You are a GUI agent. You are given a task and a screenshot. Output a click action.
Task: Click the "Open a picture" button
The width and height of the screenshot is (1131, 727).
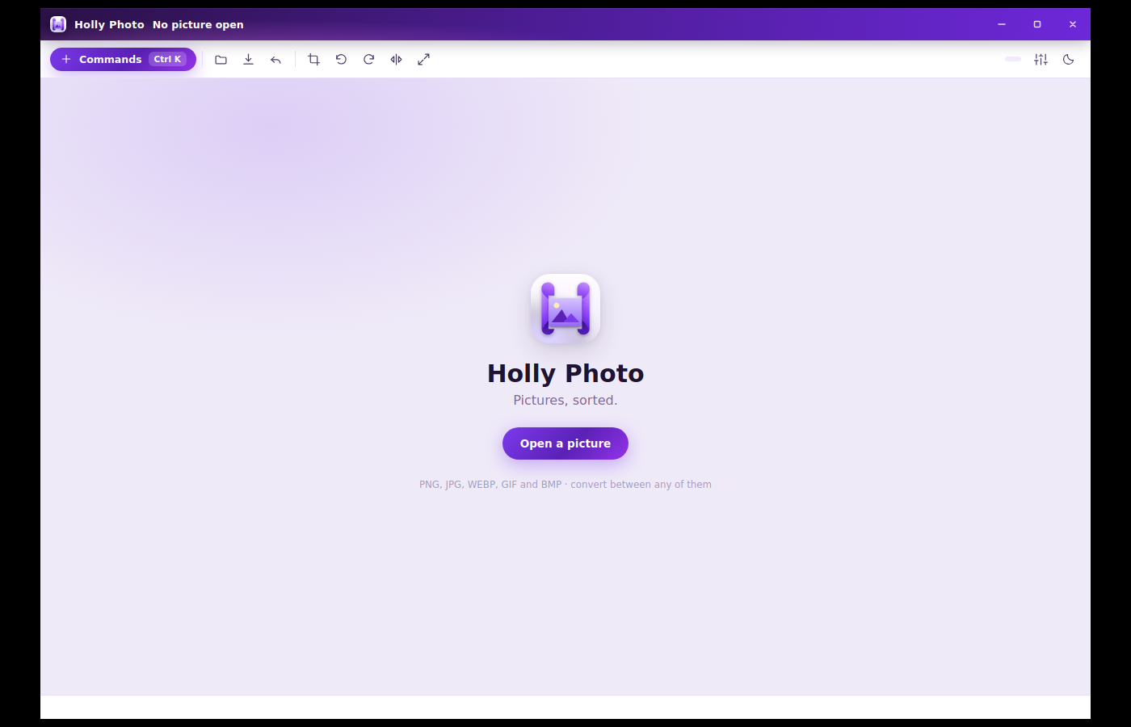point(565,443)
